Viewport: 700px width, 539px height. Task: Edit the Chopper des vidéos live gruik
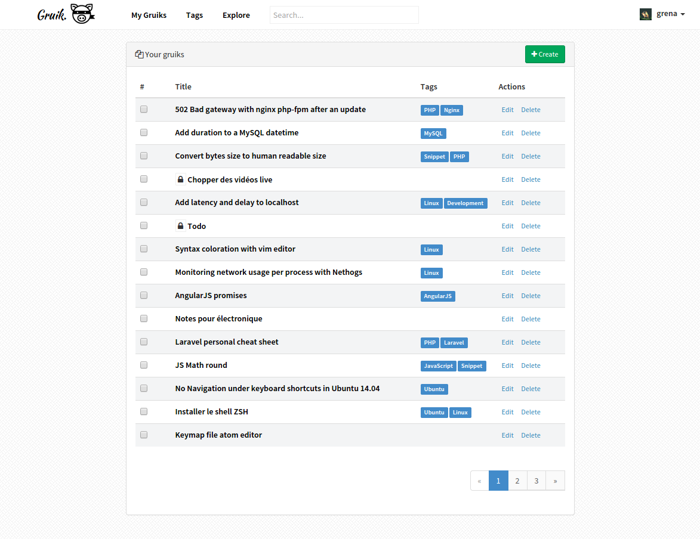point(507,179)
